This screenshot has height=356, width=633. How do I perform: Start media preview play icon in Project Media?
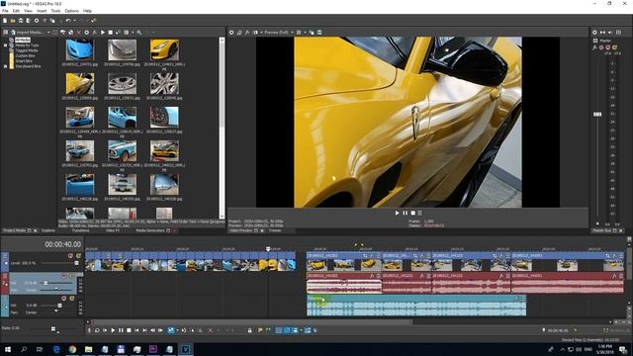point(103,33)
